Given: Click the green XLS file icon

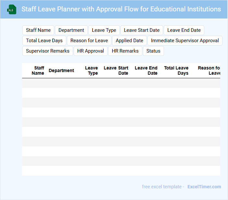Looking at the screenshot, I should coord(12,9).
